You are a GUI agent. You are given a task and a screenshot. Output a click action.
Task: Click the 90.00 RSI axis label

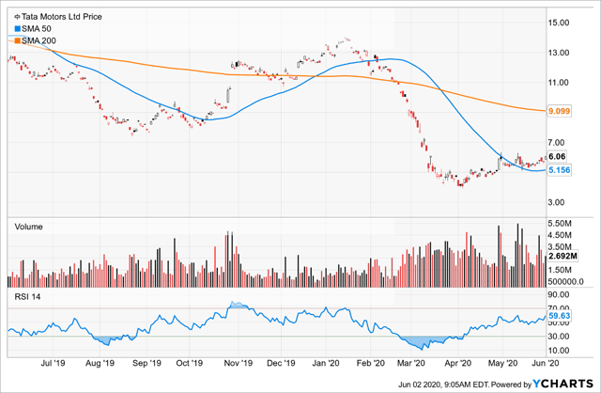tap(559, 295)
